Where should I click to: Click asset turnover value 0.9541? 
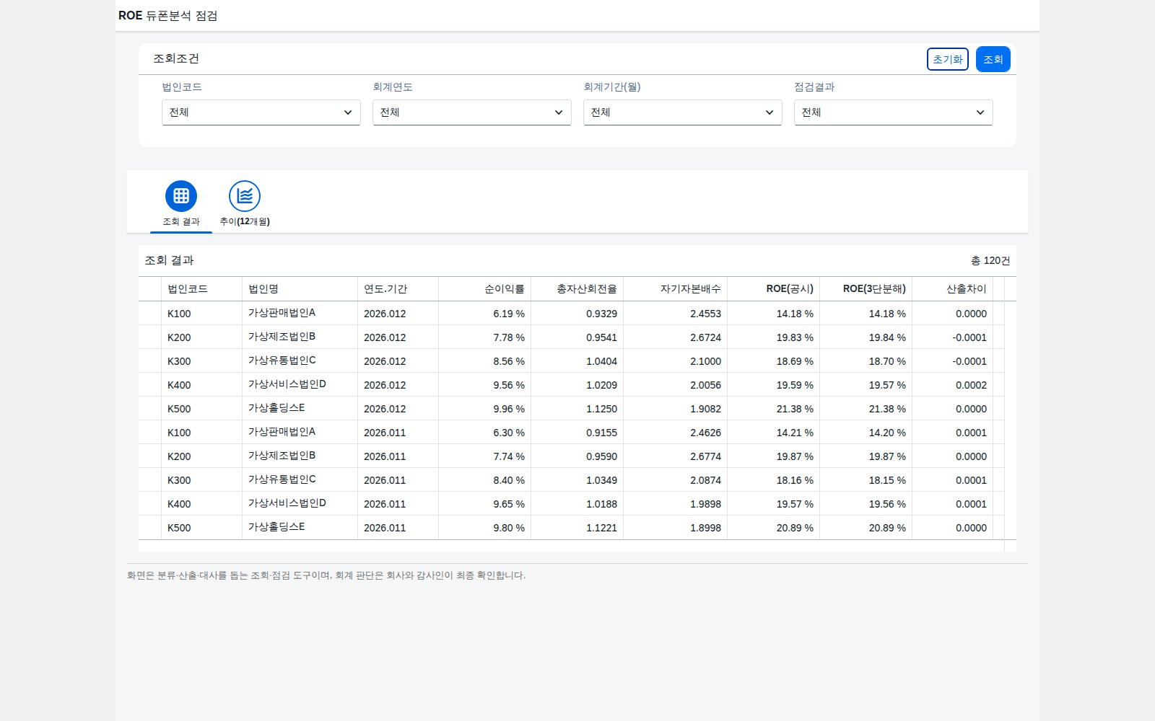pos(601,337)
